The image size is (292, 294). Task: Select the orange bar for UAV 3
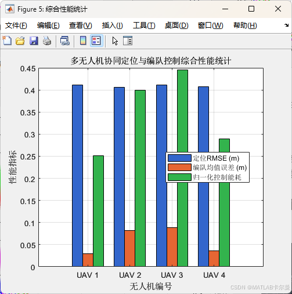point(172,247)
